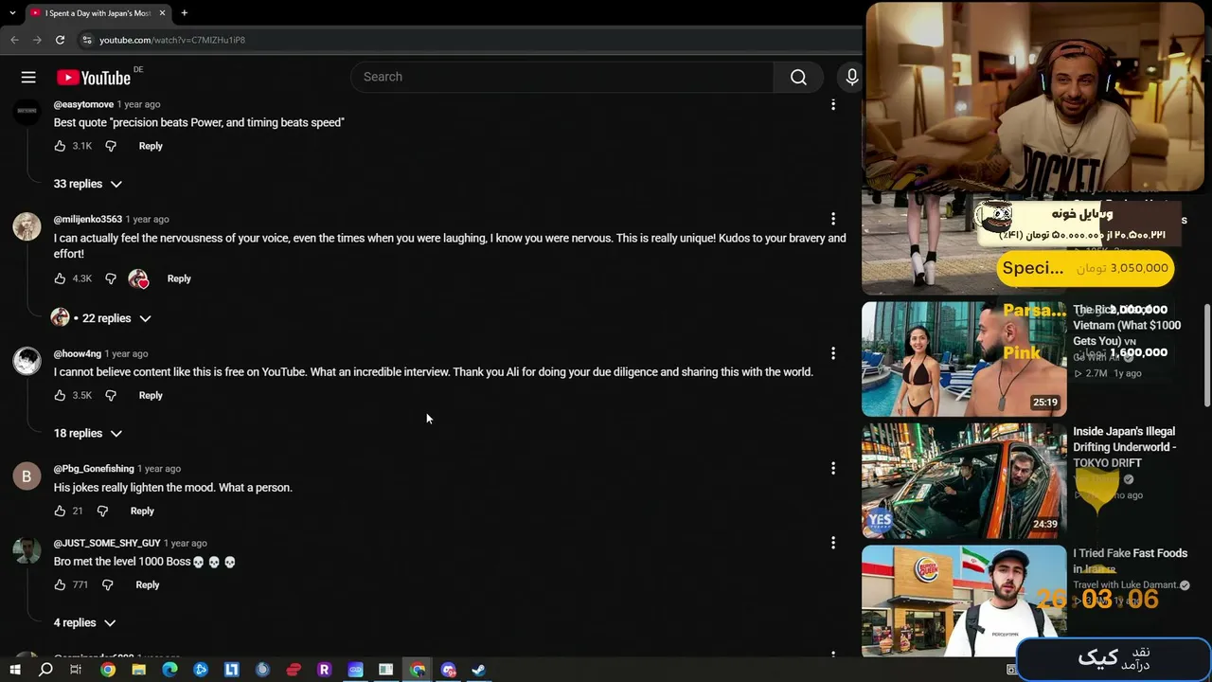Focus the browser address bar URL
The width and height of the screenshot is (1212, 682).
point(172,40)
